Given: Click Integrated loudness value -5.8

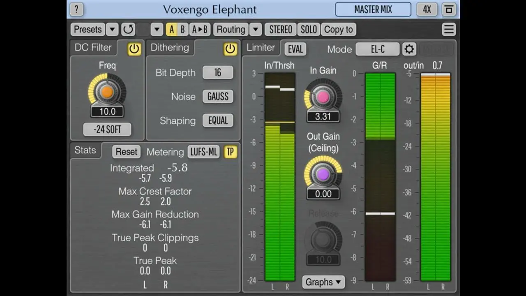Looking at the screenshot, I should 177,168.
